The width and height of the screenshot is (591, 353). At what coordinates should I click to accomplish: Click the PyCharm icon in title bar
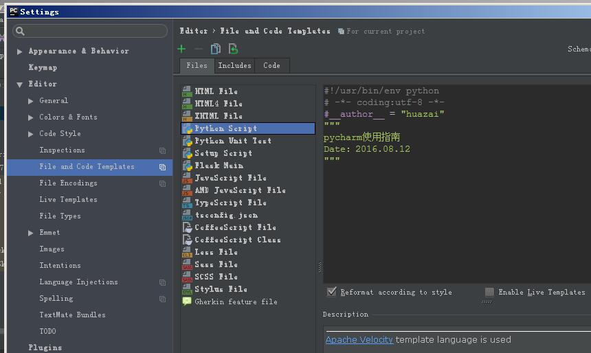13,11
